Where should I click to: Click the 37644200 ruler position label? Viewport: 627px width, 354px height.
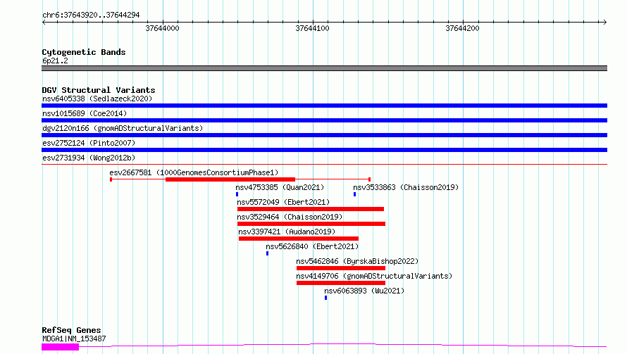point(462,28)
